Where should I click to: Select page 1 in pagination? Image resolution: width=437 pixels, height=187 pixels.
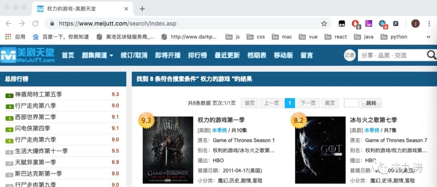[290, 103]
